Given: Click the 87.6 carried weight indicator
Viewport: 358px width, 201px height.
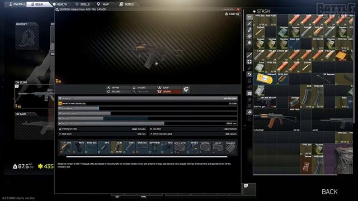Looking at the screenshot, I should click(x=23, y=166).
